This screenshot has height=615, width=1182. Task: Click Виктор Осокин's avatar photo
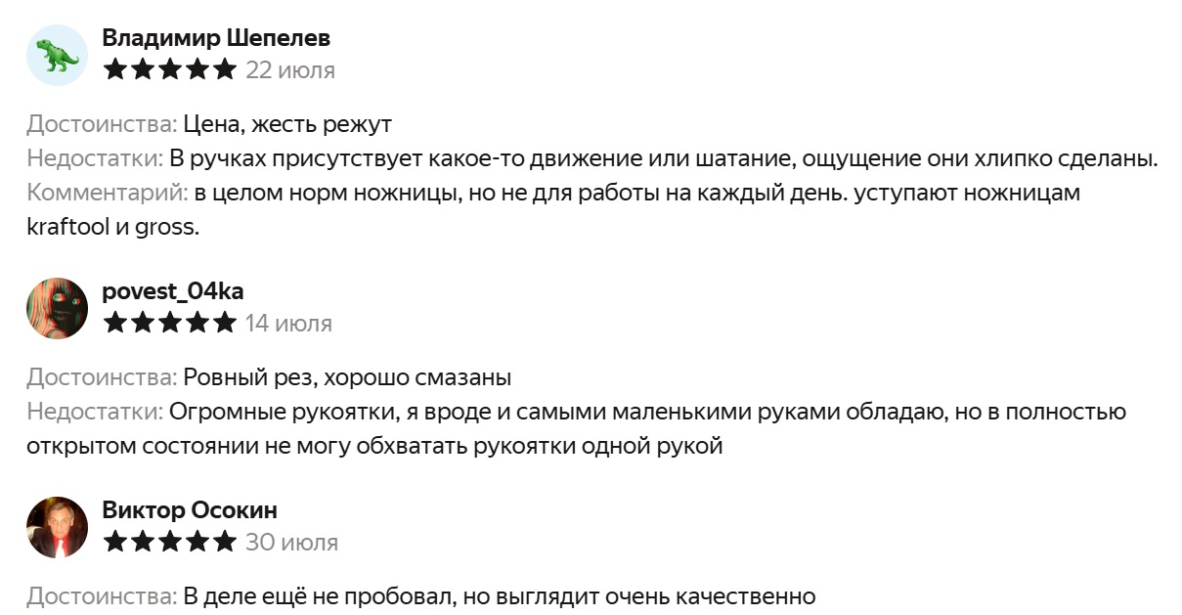[x=57, y=527]
